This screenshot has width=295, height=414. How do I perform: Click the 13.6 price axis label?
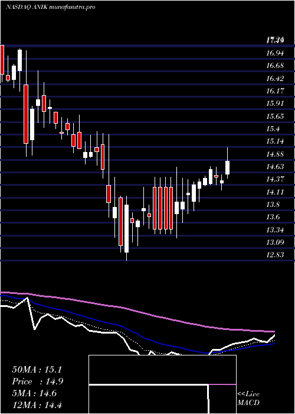(x=273, y=217)
